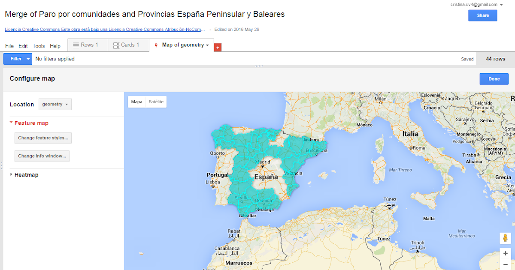
Task: Collapse the Feature map section
Action: point(12,123)
